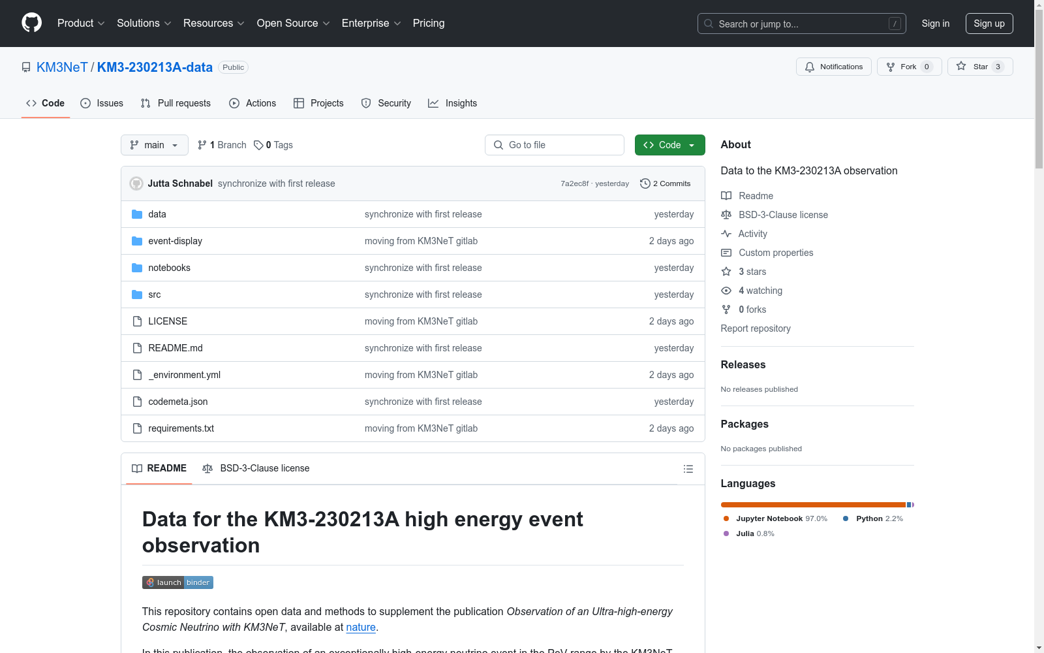
Task: Select the README tab
Action: click(x=159, y=468)
